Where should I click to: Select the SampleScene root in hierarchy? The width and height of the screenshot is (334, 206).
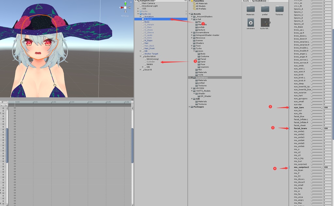pyautogui.click(x=148, y=1)
